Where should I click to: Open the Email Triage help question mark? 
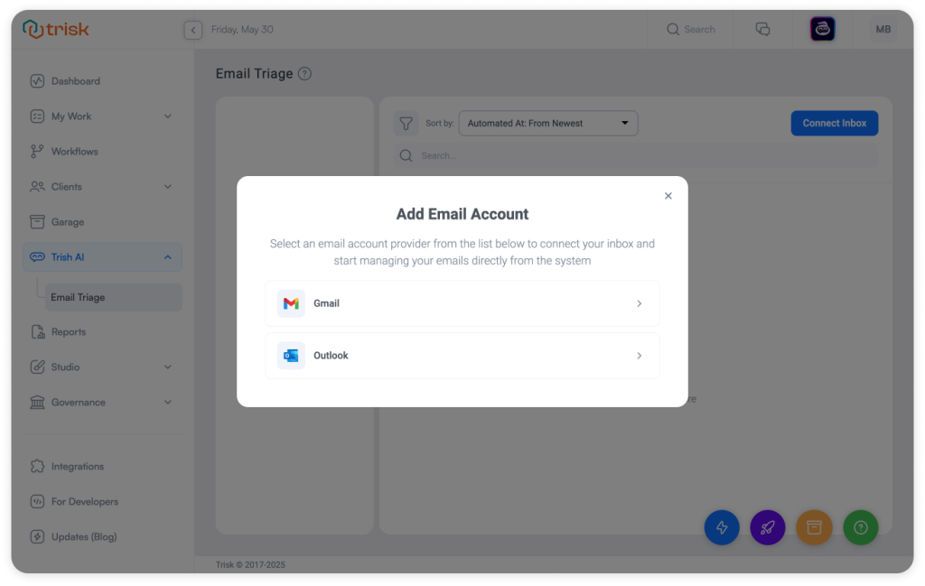304,74
